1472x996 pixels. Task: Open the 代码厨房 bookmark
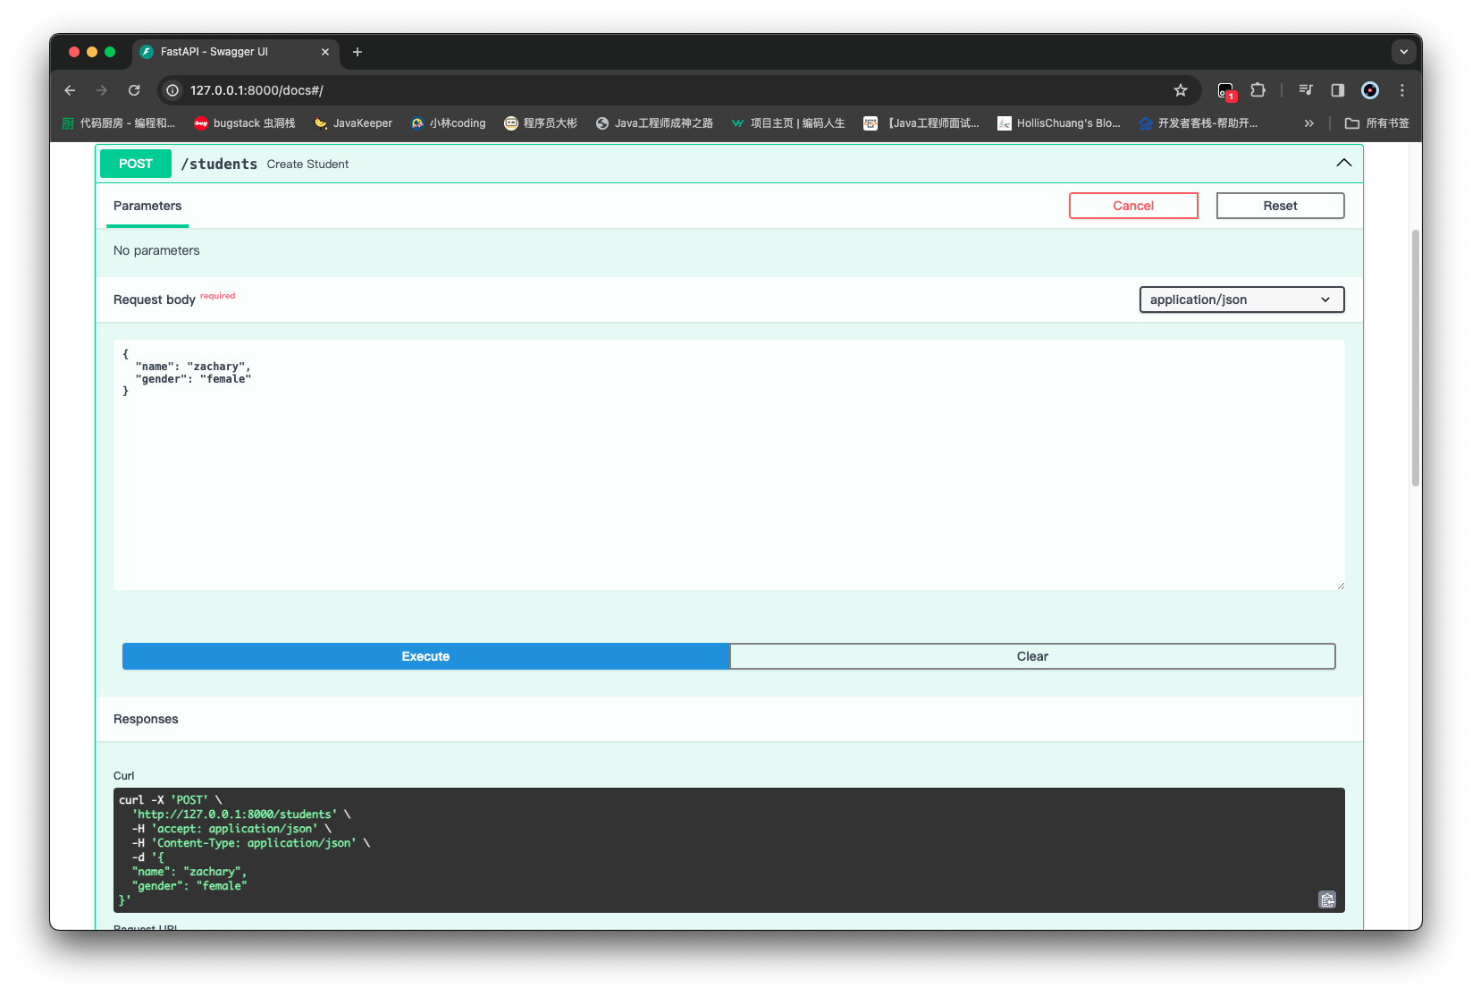[119, 123]
